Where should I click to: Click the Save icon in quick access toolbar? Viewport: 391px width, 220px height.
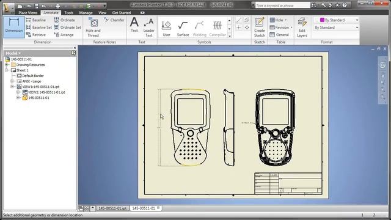click(x=37, y=5)
